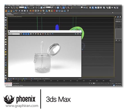Open the Tools menu
126x110 pixels.
pos(13,5)
